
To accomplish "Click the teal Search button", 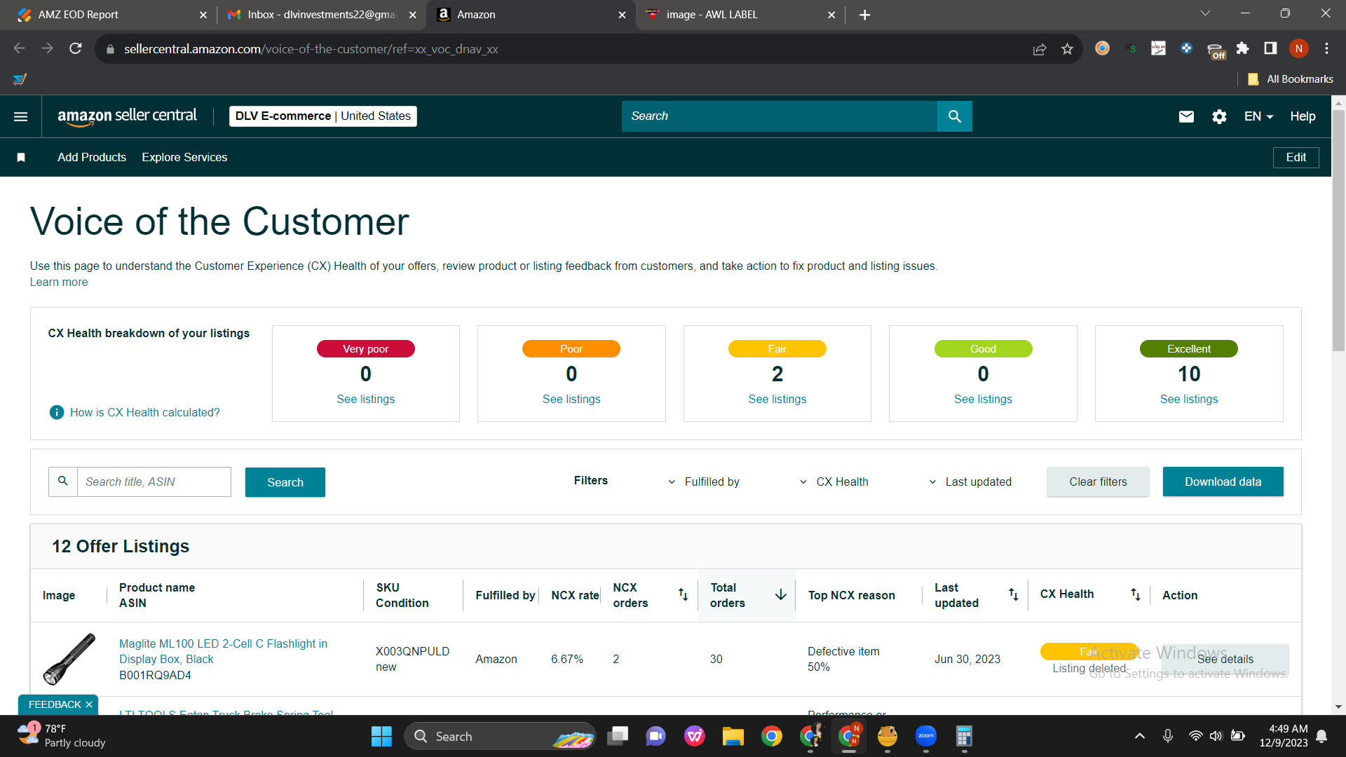I will pos(285,482).
